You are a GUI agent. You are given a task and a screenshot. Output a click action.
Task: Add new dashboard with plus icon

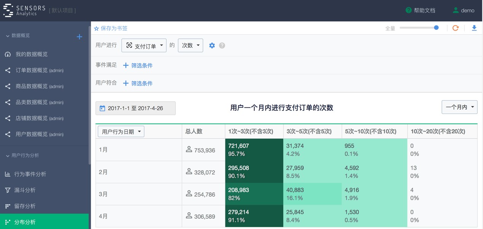[79, 37]
